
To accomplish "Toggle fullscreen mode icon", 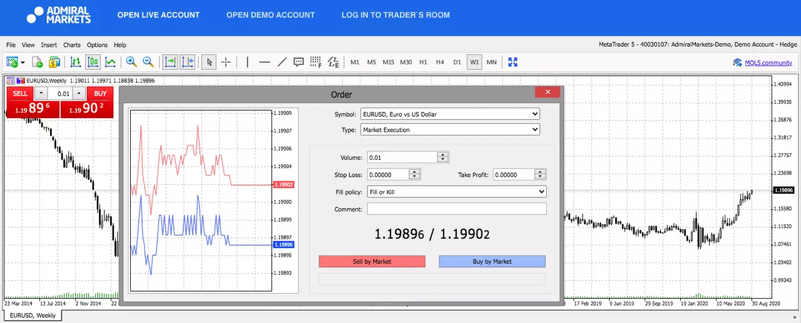I will coord(513,62).
